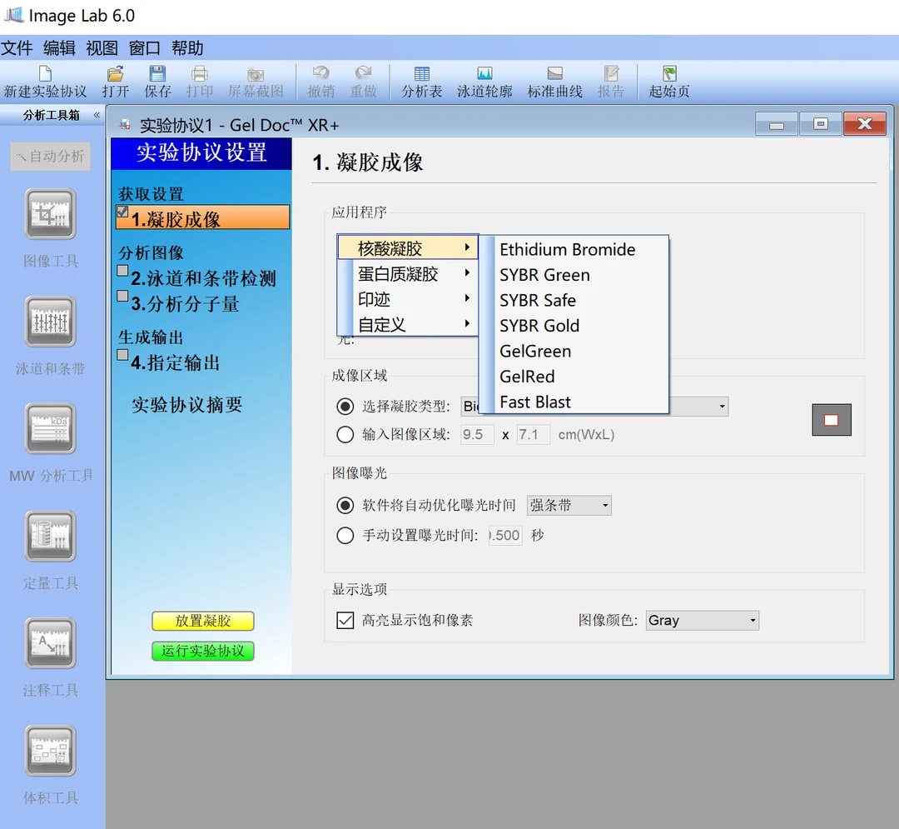Click the Image Lab application icon in title bar
Screen dimensions: 899x829
pyautogui.click(x=14, y=15)
